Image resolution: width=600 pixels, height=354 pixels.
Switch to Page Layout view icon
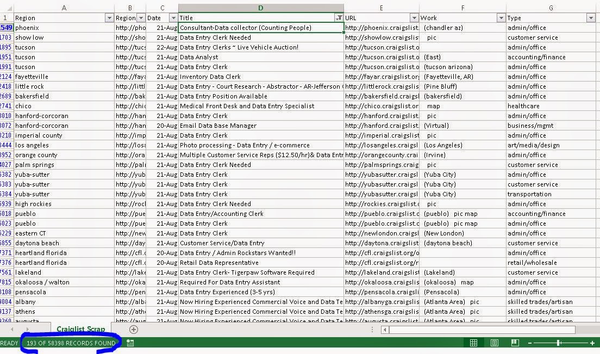pos(495,343)
